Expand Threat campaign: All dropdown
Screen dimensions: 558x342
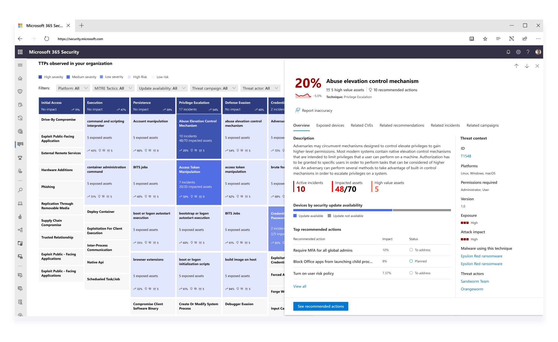click(x=214, y=88)
